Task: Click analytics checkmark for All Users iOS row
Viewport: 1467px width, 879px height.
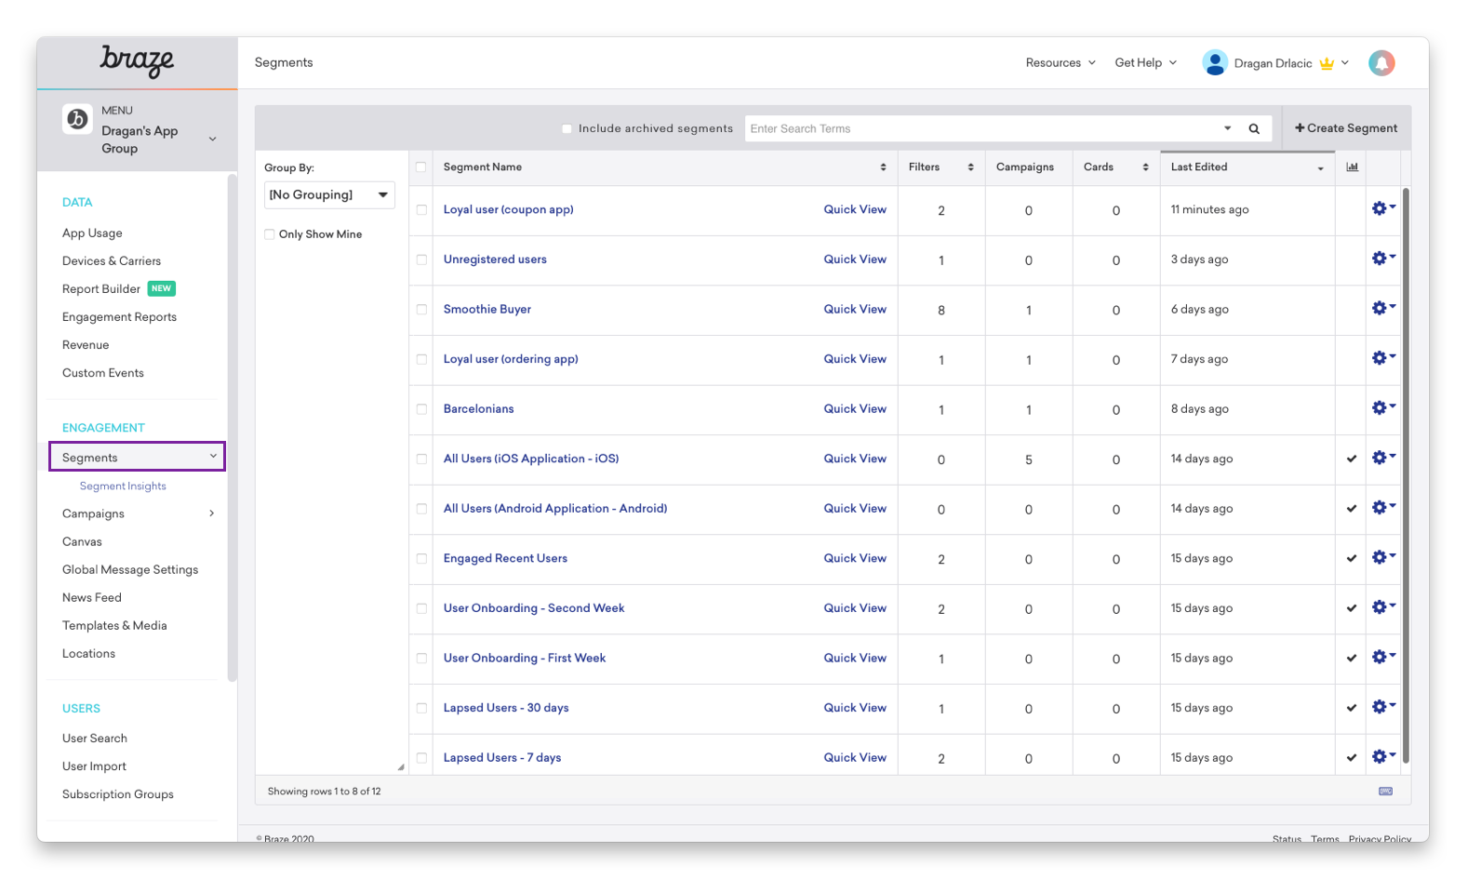Action: [x=1352, y=459]
